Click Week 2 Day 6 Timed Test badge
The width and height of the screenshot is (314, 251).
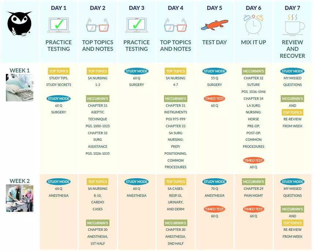point(253,209)
